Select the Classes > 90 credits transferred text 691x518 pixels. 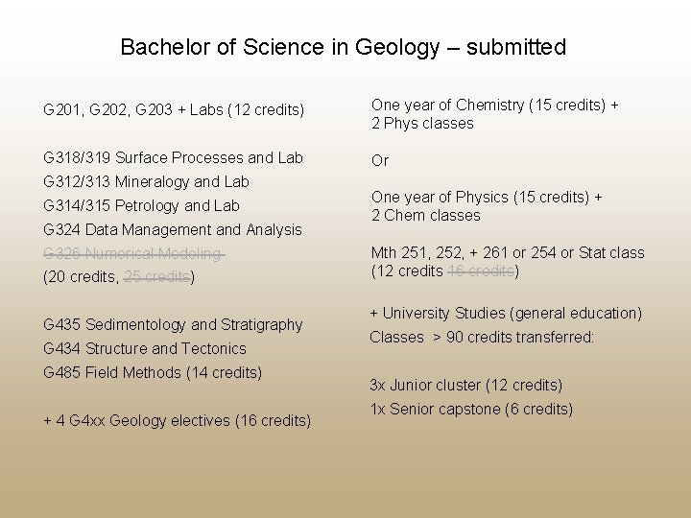[x=482, y=337]
